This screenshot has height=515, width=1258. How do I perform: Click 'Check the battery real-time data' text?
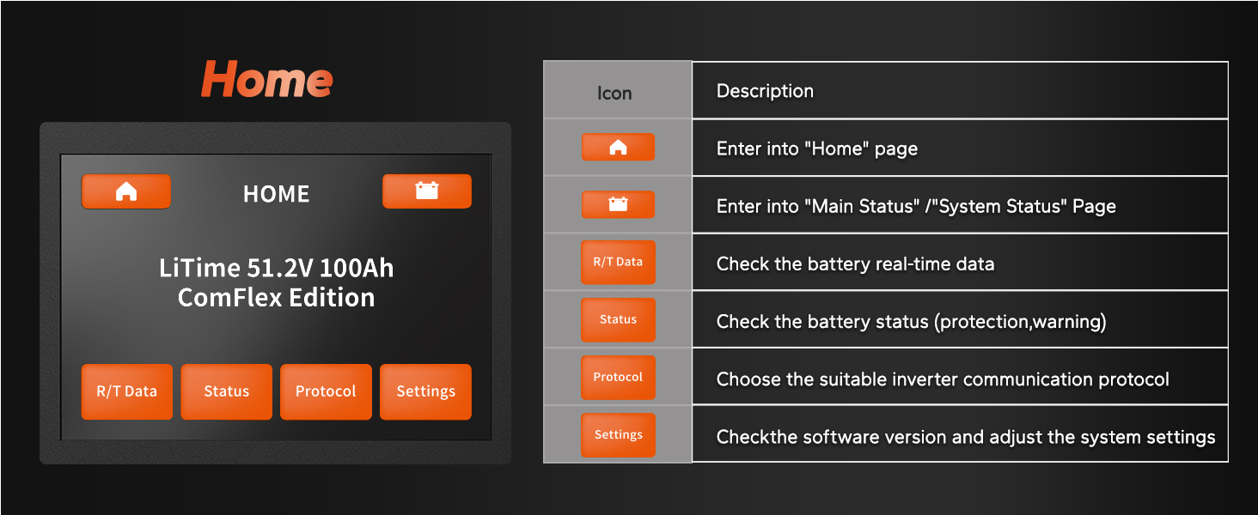pyautogui.click(x=855, y=264)
